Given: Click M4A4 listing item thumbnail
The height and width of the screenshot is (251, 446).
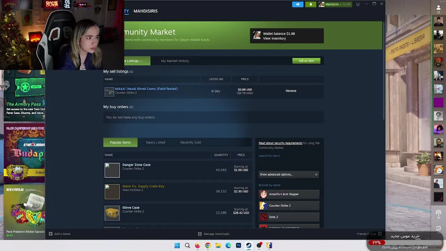Looking at the screenshot, I should pyautogui.click(x=109, y=91).
